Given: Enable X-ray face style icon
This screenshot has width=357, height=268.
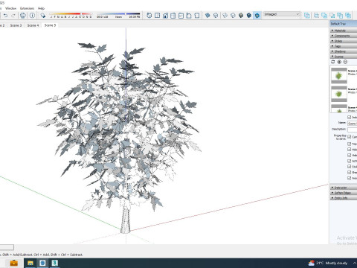Looking at the screenshot, I should pyautogui.click(x=208, y=16).
